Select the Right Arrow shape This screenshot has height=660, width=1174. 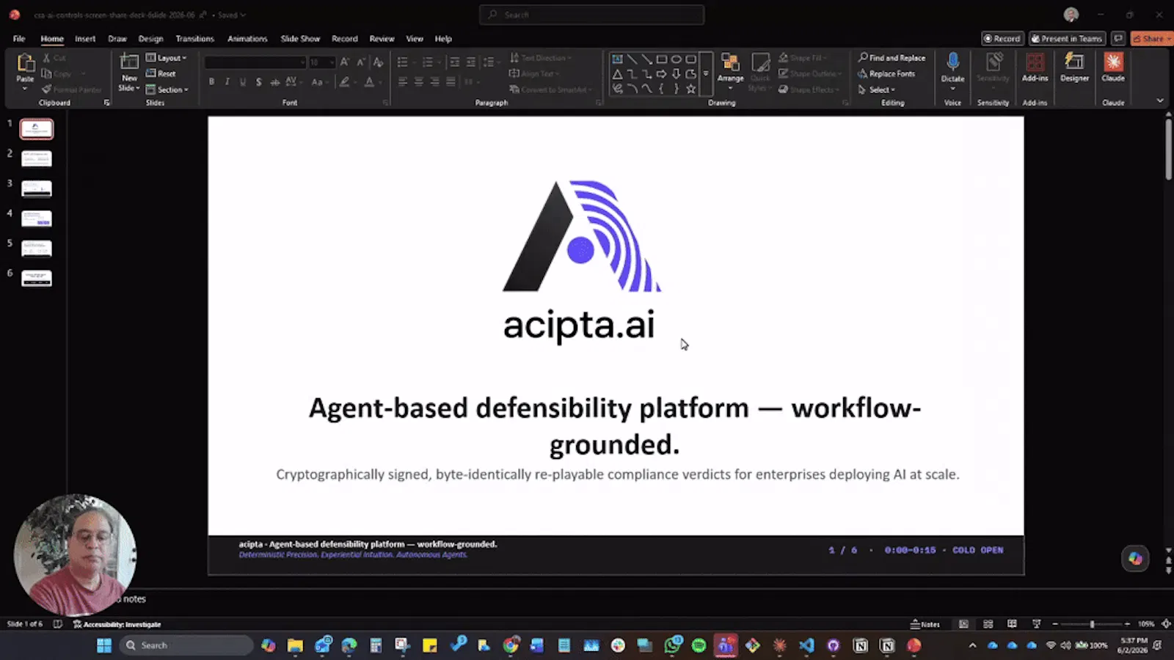[x=661, y=74]
